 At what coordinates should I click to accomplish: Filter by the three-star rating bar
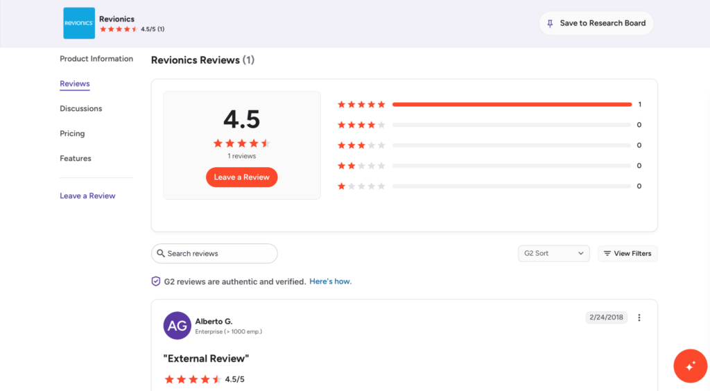pos(512,146)
